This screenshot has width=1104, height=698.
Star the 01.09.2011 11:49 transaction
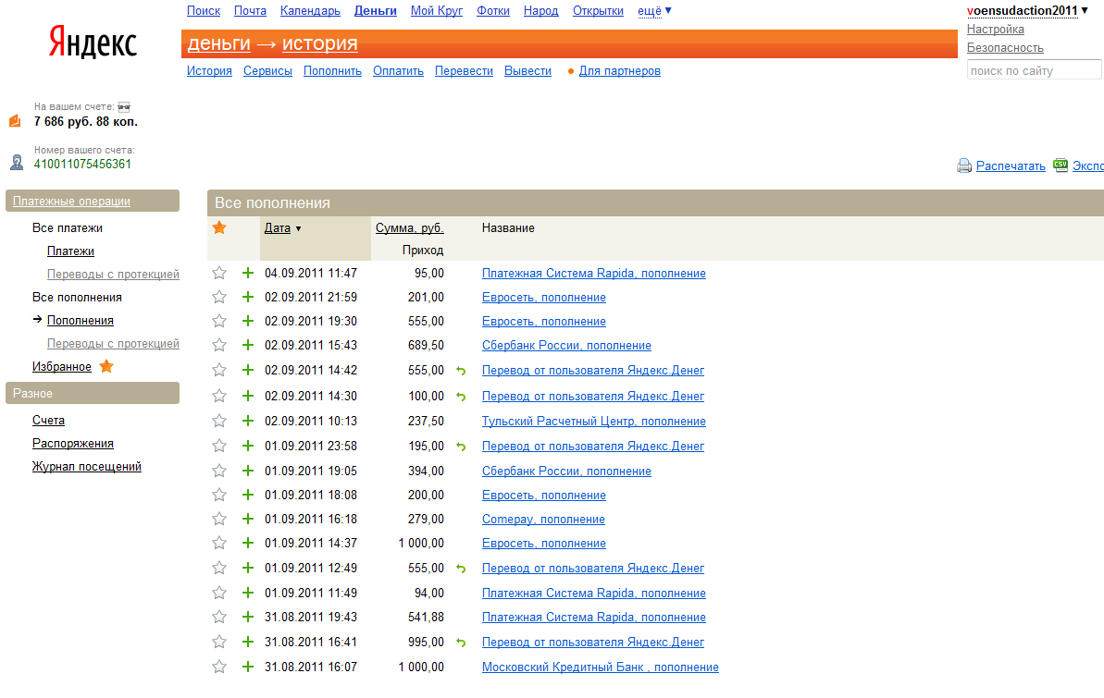[x=219, y=593]
